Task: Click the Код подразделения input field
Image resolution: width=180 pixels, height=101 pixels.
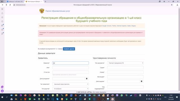Action: point(125,87)
